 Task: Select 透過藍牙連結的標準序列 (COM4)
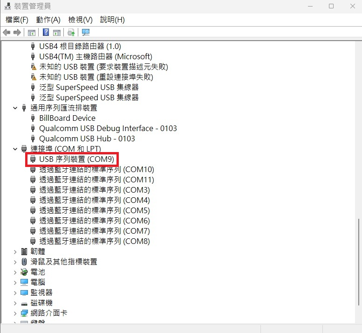(95, 200)
